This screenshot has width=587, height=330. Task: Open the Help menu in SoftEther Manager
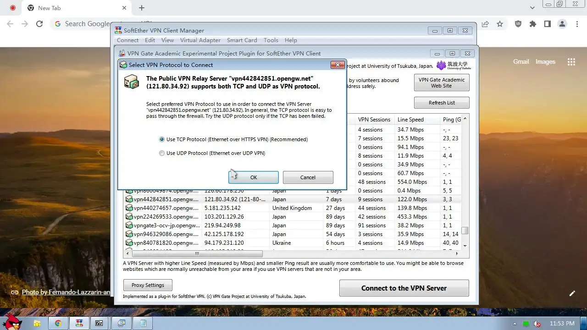pyautogui.click(x=291, y=40)
